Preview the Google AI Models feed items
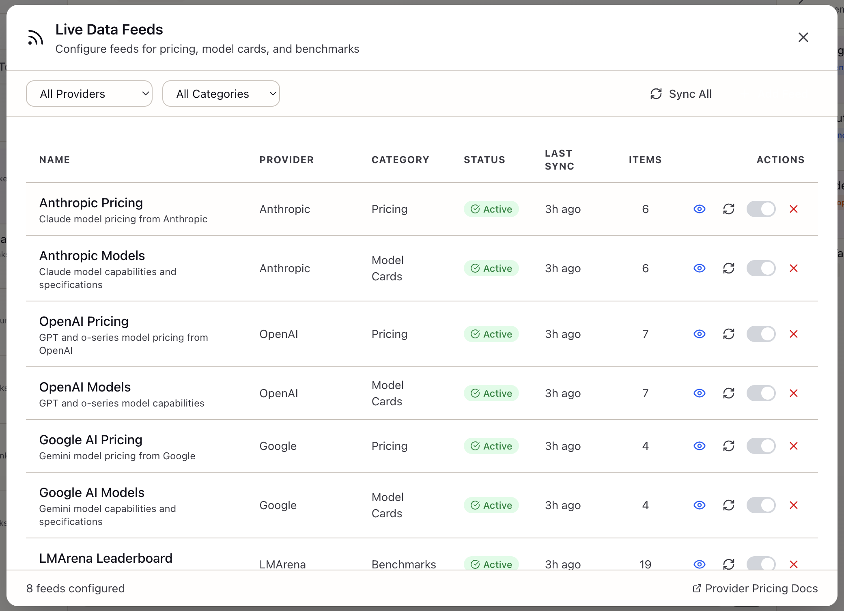The width and height of the screenshot is (844, 611). [699, 505]
